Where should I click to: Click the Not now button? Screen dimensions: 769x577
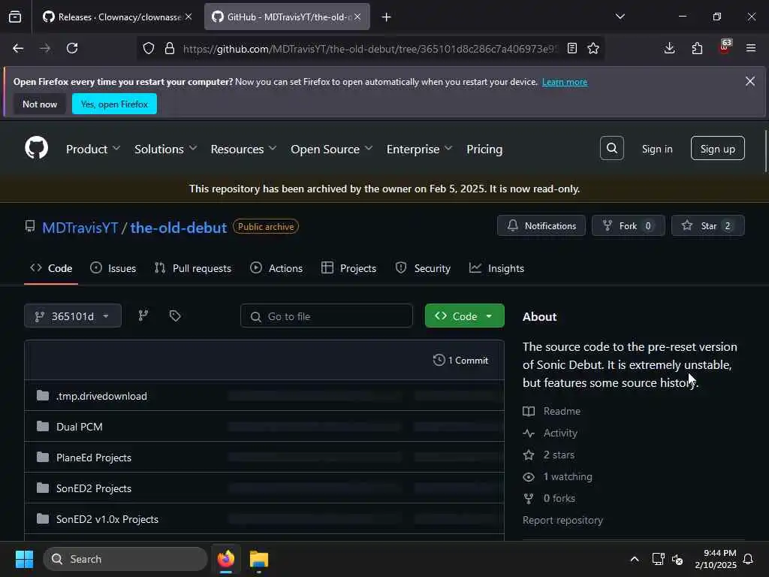click(x=40, y=104)
